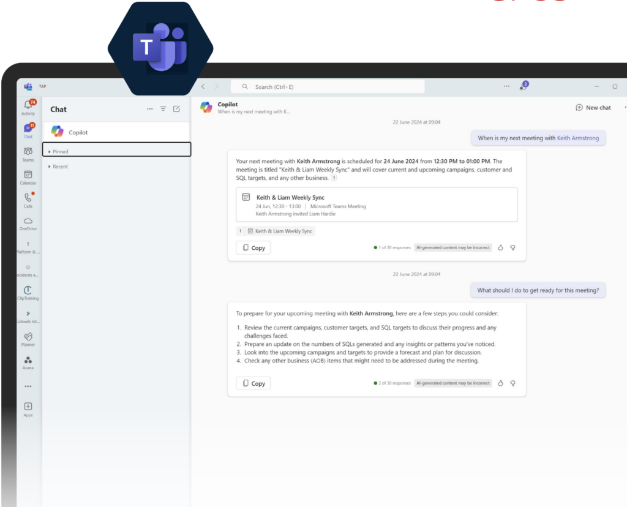
Task: Go forward using the forward arrow
Action: [x=217, y=86]
